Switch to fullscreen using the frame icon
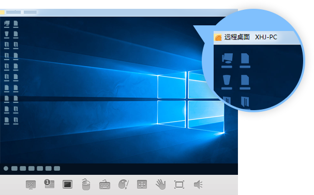Screen dimensions: 314x195 click(x=179, y=185)
